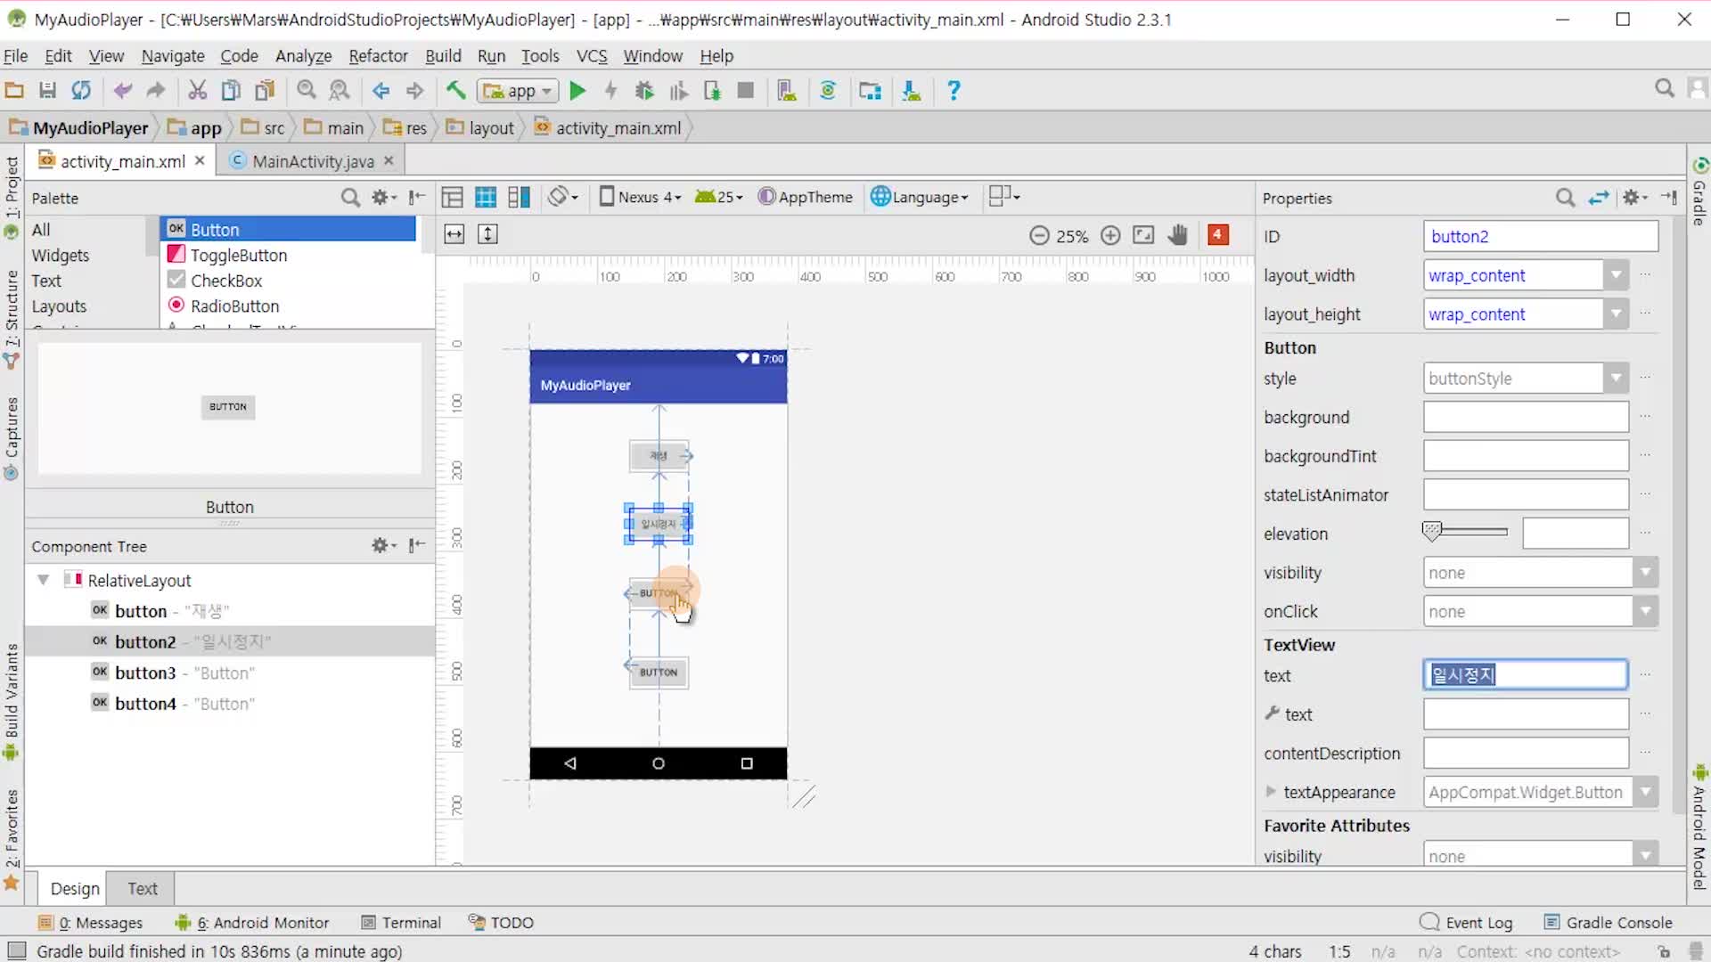Open the visibility dropdown under Button
Viewport: 1711px width, 962px height.
(1646, 573)
